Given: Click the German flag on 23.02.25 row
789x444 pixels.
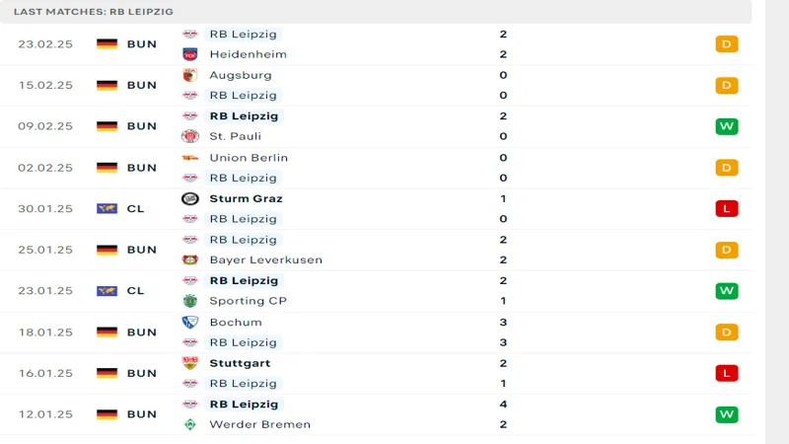Looking at the screenshot, I should pyautogui.click(x=107, y=43).
